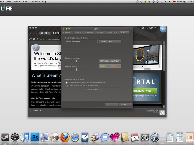Open the checkmark task app in Dock
The height and width of the screenshot is (145, 194).
point(85,137)
